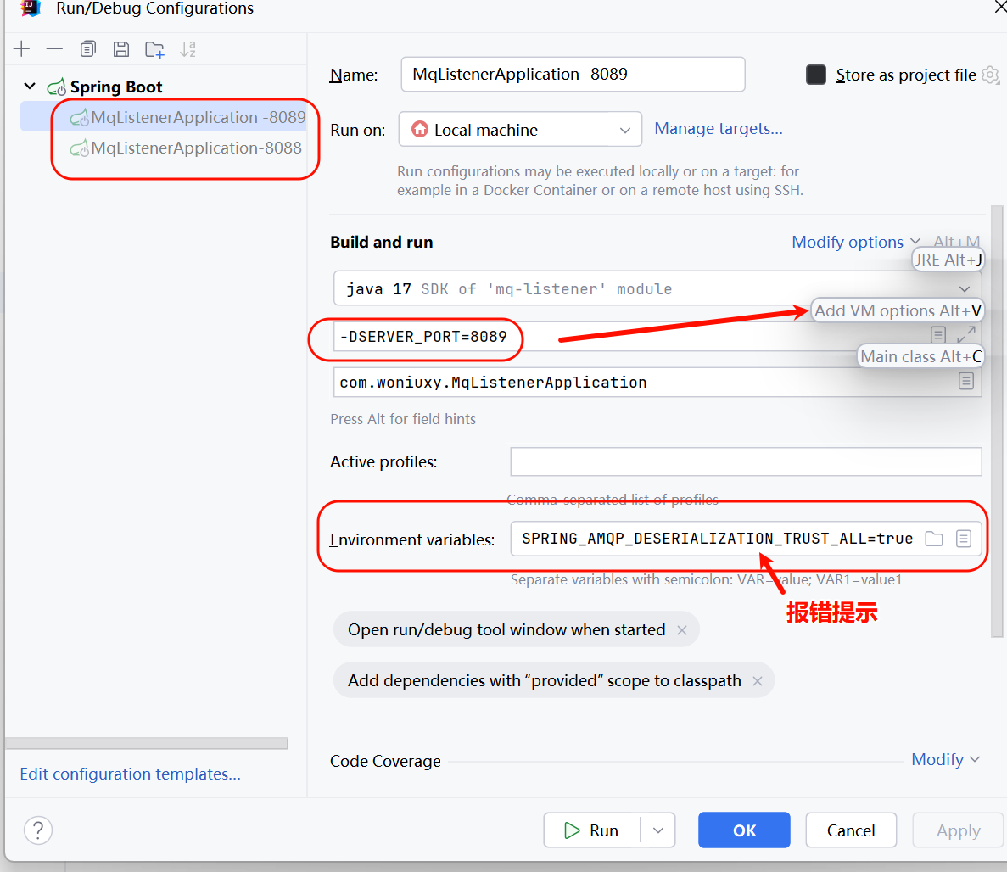Image resolution: width=1007 pixels, height=872 pixels.
Task: Open the help question mark button
Action: pos(38,830)
